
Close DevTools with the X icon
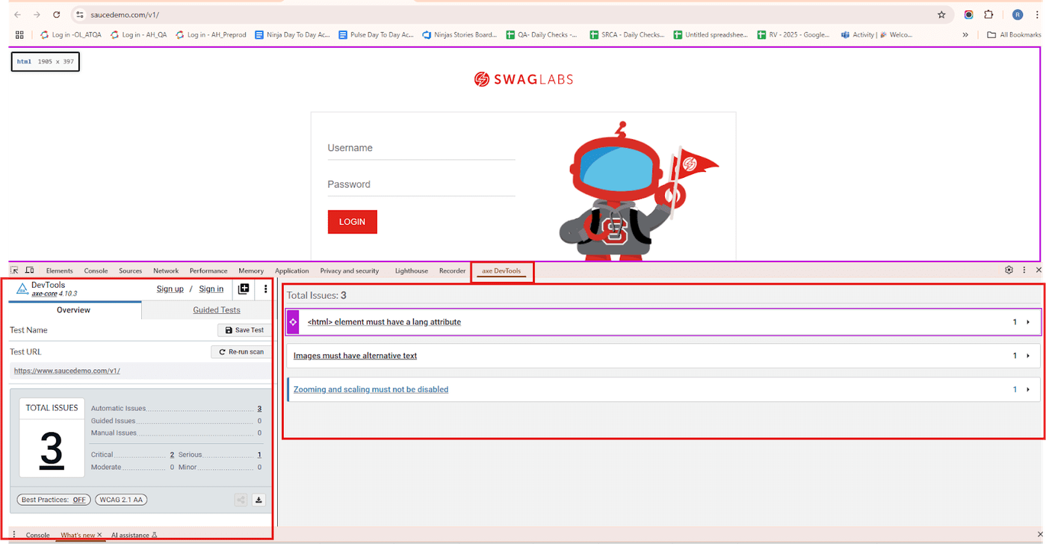coord(1037,270)
